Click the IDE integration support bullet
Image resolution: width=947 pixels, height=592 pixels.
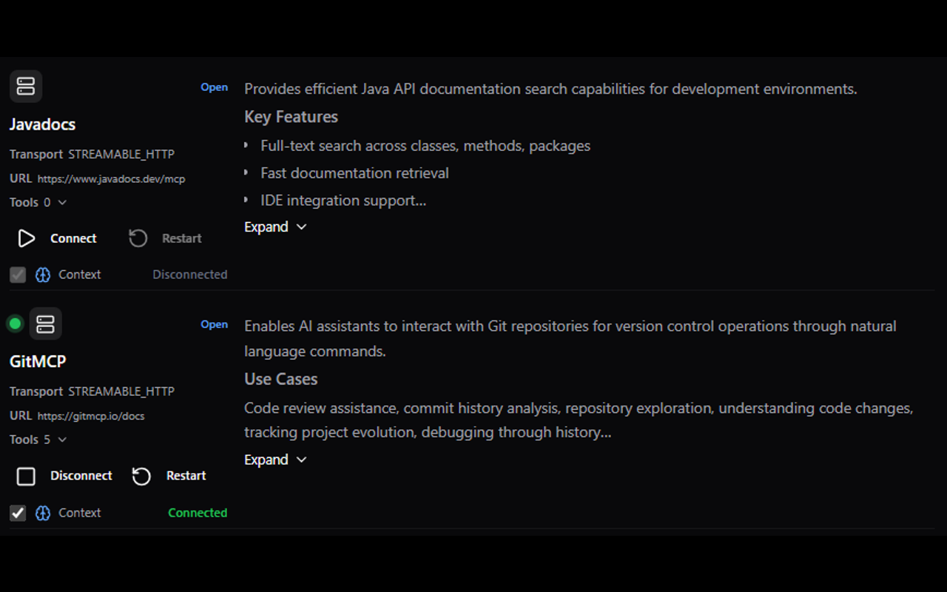[343, 201]
